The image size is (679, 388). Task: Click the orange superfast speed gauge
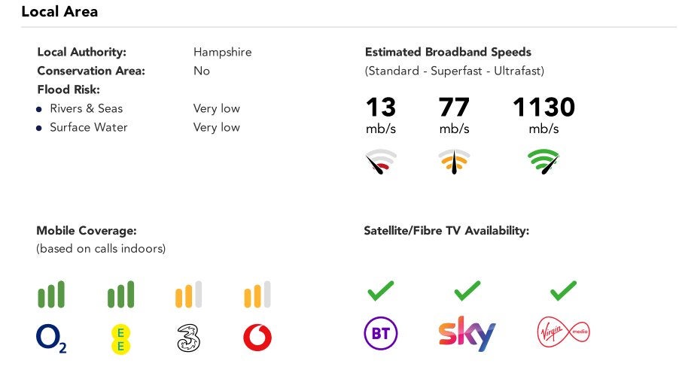point(454,162)
